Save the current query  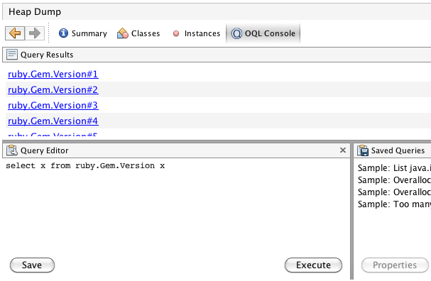tap(32, 265)
